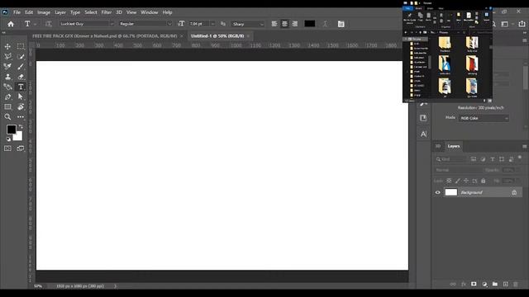This screenshot has width=529, height=297.
Task: Open the Type tool preset picker arrow
Action: point(35,24)
